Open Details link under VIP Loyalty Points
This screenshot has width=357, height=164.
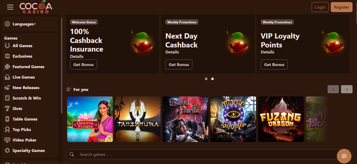click(268, 52)
